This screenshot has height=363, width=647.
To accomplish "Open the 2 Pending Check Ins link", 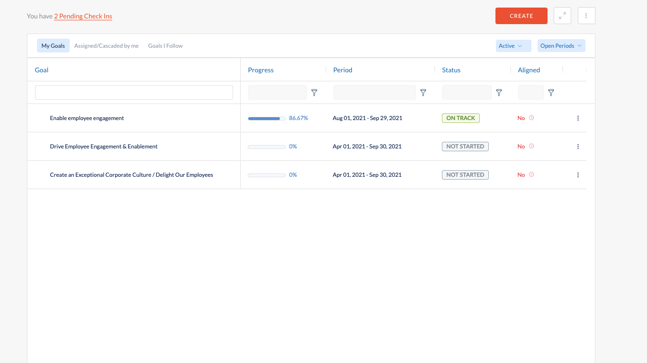I will (83, 16).
